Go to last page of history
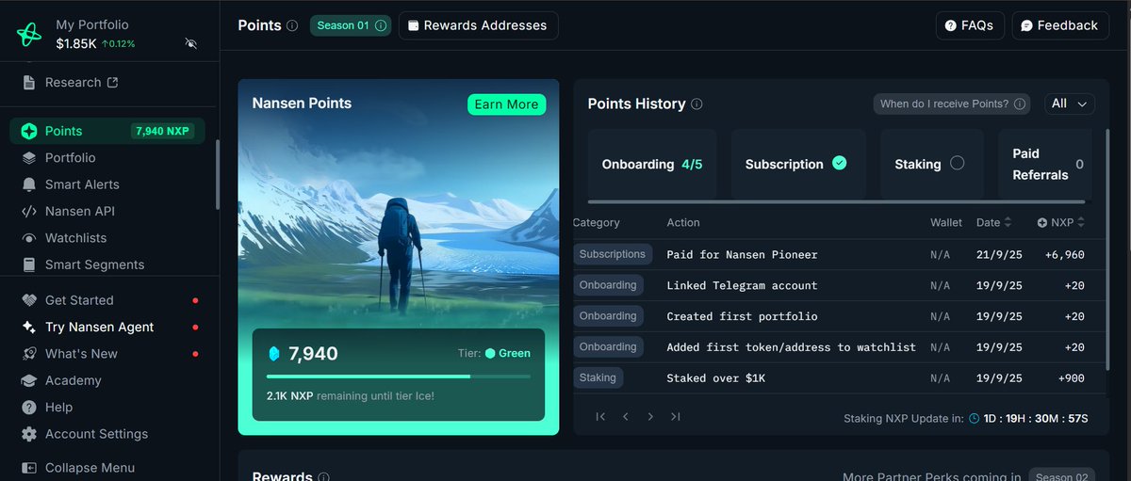 (676, 416)
